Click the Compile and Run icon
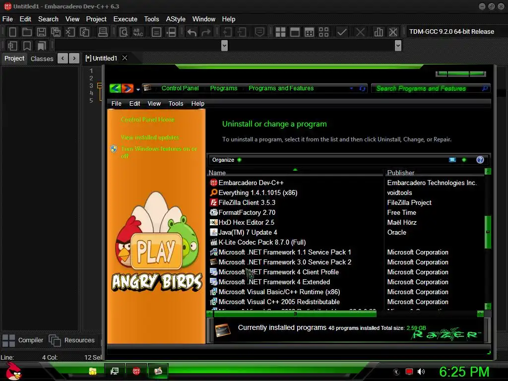508x381 pixels. (x=310, y=32)
